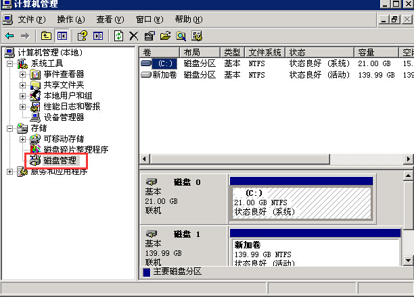Click the blue 主要磁盘分区 legend swatch
The width and height of the screenshot is (414, 297).
[x=146, y=271]
